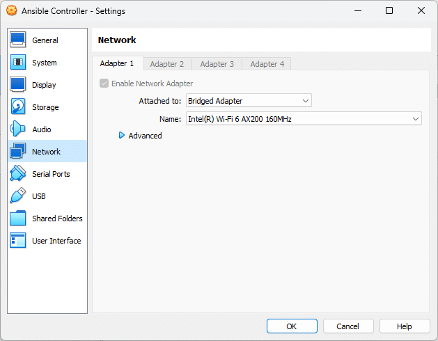Select the System chip icon
438x341 pixels.
[18, 63]
